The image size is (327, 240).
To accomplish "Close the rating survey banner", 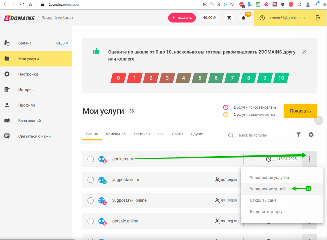I will 304,52.
